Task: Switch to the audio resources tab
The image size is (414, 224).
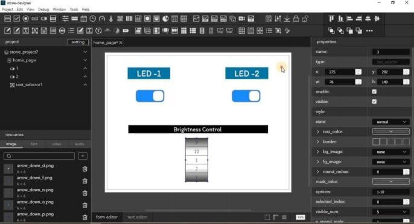Action: point(80,144)
